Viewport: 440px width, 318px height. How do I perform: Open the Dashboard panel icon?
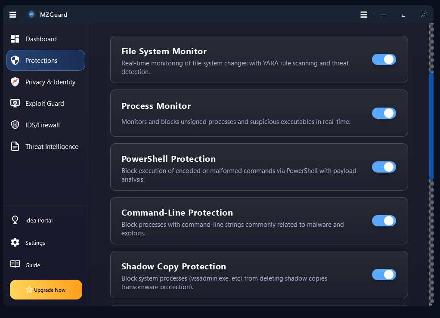[x=15, y=39]
